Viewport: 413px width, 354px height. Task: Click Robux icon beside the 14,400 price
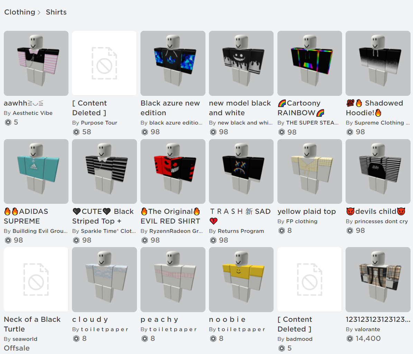tap(350, 338)
